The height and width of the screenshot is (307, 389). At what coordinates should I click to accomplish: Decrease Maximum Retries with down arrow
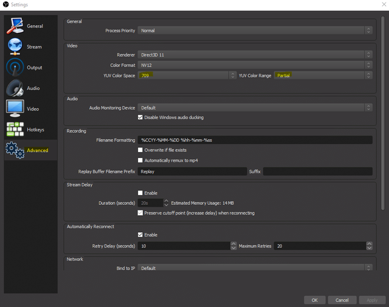tap(370, 248)
